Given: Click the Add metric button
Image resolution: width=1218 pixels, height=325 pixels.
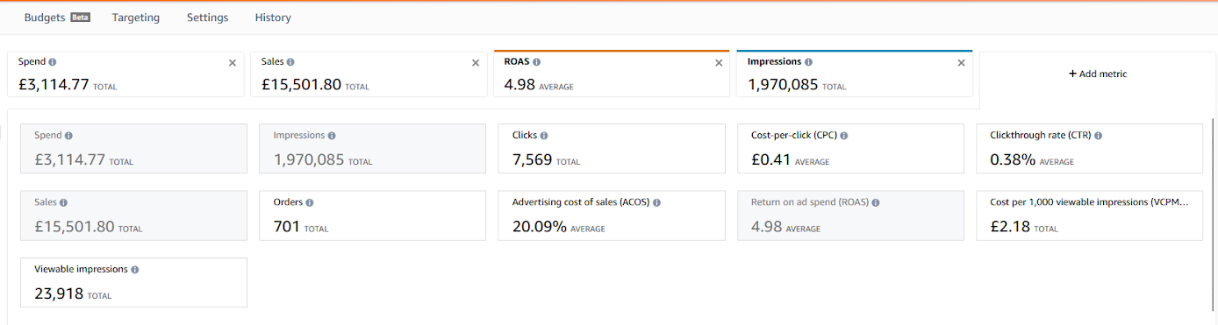Looking at the screenshot, I should 1097,74.
